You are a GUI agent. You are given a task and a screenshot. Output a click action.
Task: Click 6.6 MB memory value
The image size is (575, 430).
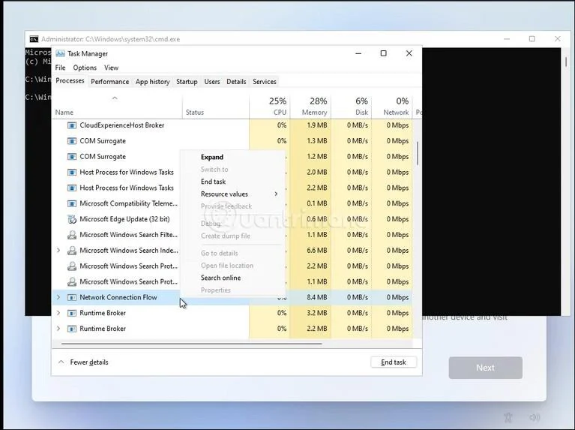317,251
